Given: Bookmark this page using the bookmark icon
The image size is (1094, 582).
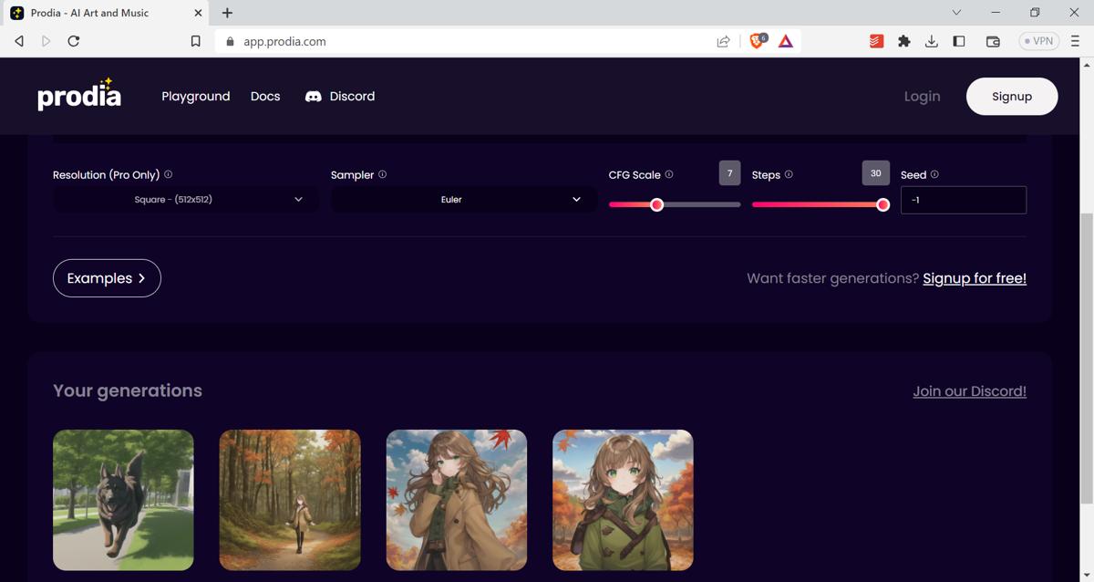Looking at the screenshot, I should 195,40.
